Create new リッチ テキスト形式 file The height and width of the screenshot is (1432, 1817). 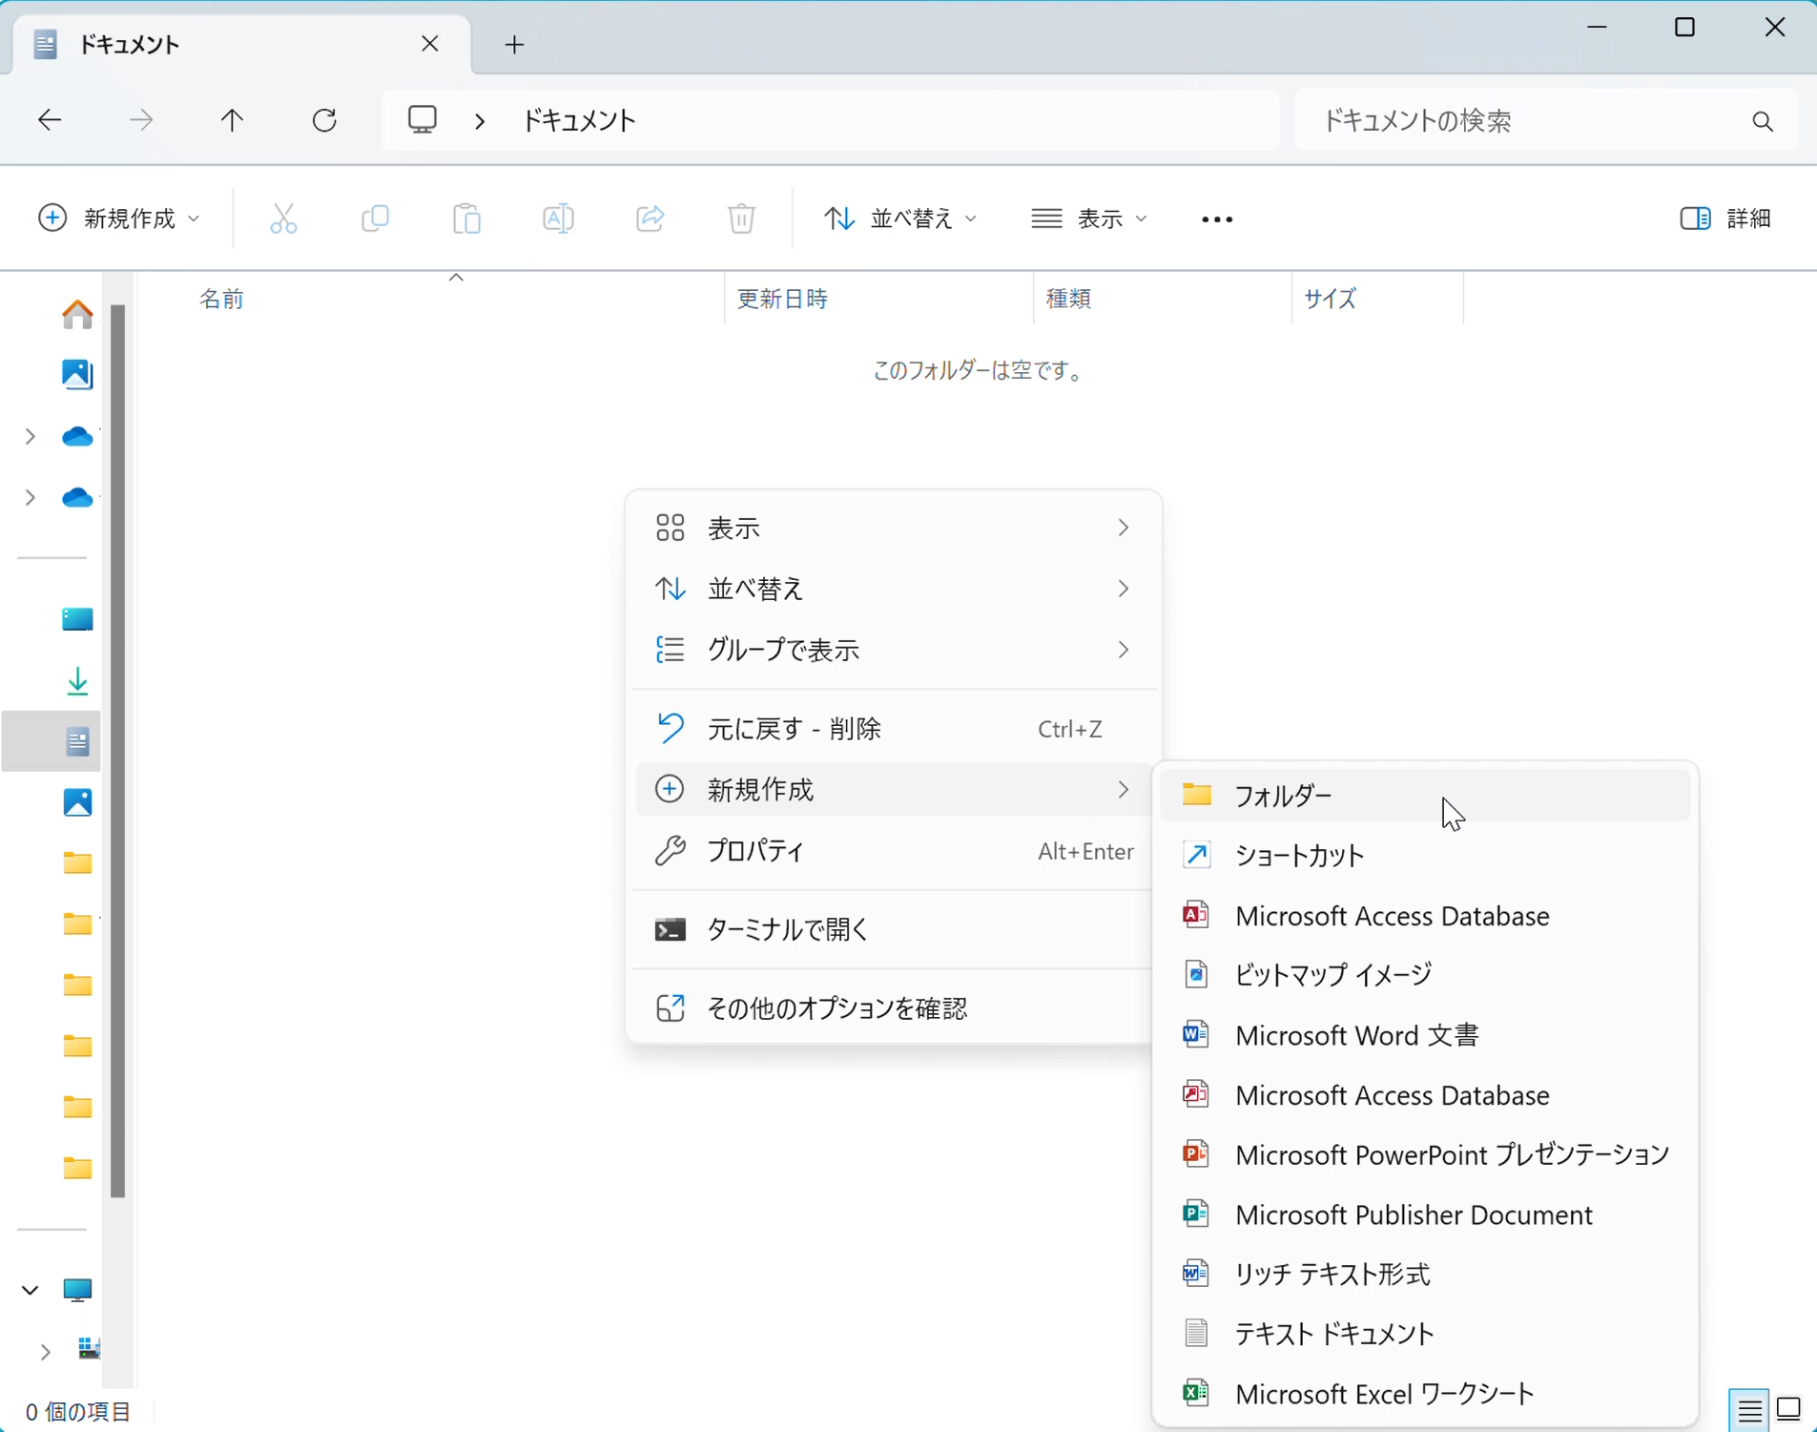click(x=1425, y=1274)
